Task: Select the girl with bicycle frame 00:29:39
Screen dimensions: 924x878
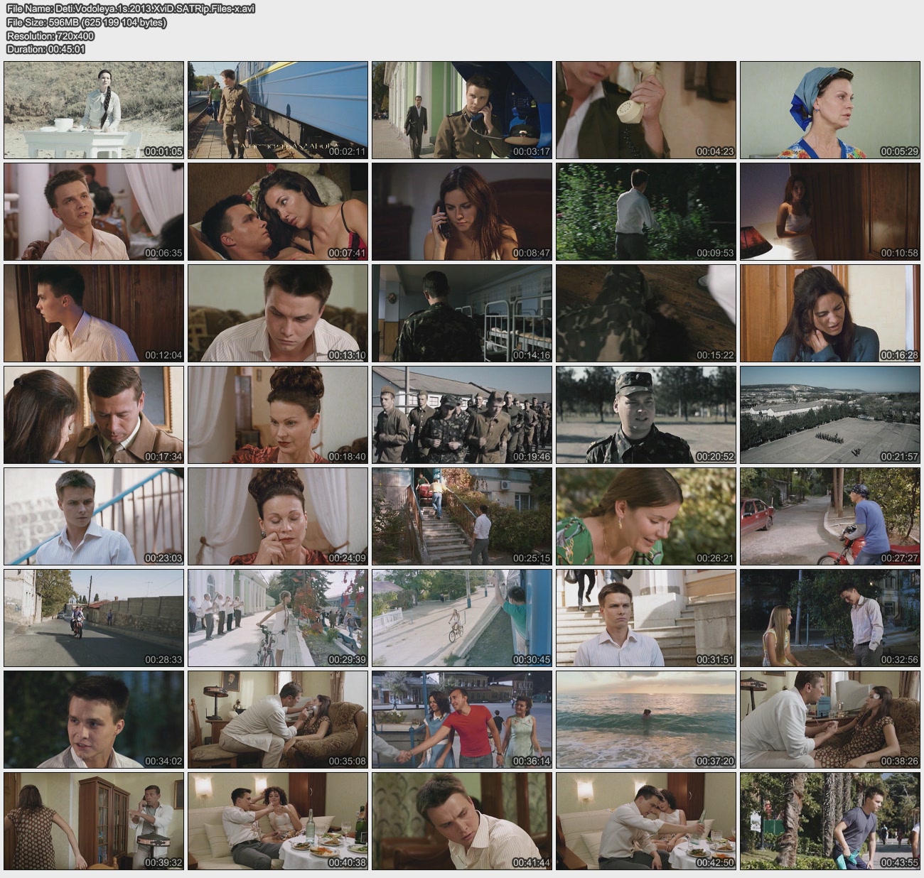Action: click(x=278, y=618)
